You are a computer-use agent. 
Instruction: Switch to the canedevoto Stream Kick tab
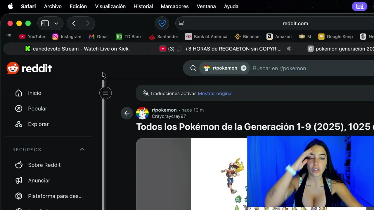[77, 49]
